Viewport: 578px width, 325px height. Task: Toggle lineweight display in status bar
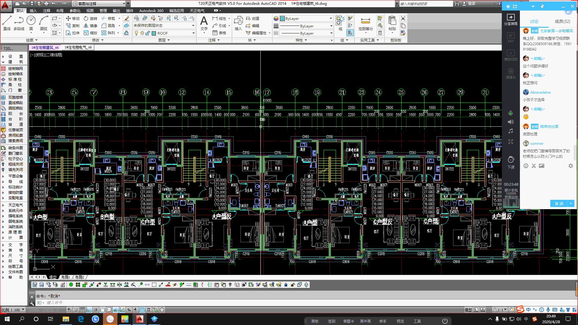pos(135,310)
